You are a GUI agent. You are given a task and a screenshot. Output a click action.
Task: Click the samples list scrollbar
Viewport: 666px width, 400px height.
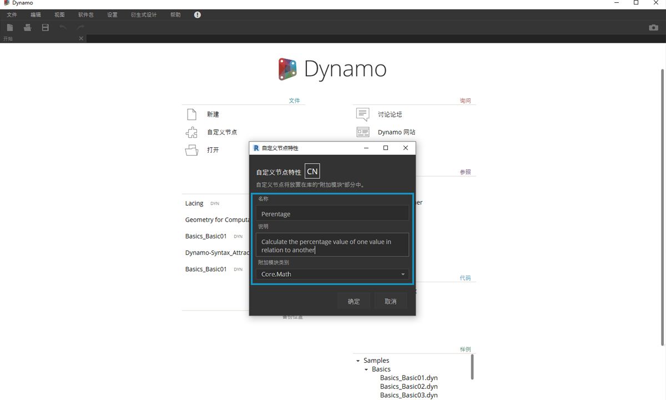472,367
